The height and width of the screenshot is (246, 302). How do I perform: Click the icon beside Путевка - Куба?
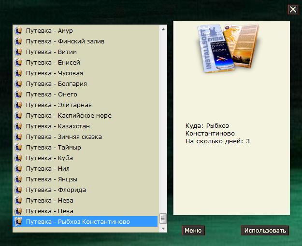point(18,158)
